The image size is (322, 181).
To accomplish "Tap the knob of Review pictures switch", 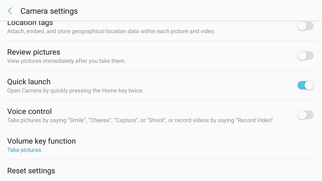I will click(302, 56).
